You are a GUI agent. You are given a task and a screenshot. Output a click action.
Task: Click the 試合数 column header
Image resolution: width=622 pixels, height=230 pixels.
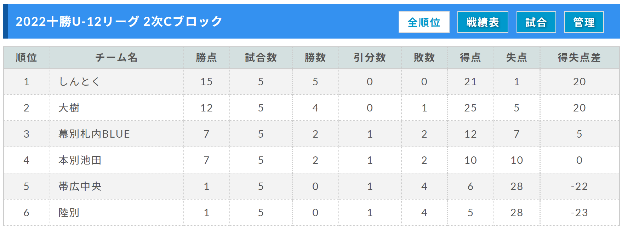(261, 57)
